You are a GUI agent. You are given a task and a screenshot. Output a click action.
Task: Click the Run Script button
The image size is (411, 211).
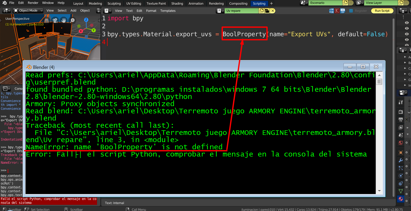point(382,11)
